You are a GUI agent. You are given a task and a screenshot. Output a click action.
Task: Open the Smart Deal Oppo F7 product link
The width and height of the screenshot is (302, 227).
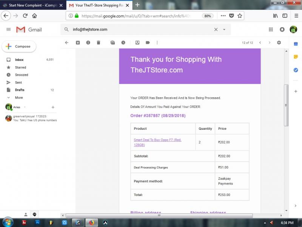click(x=157, y=142)
